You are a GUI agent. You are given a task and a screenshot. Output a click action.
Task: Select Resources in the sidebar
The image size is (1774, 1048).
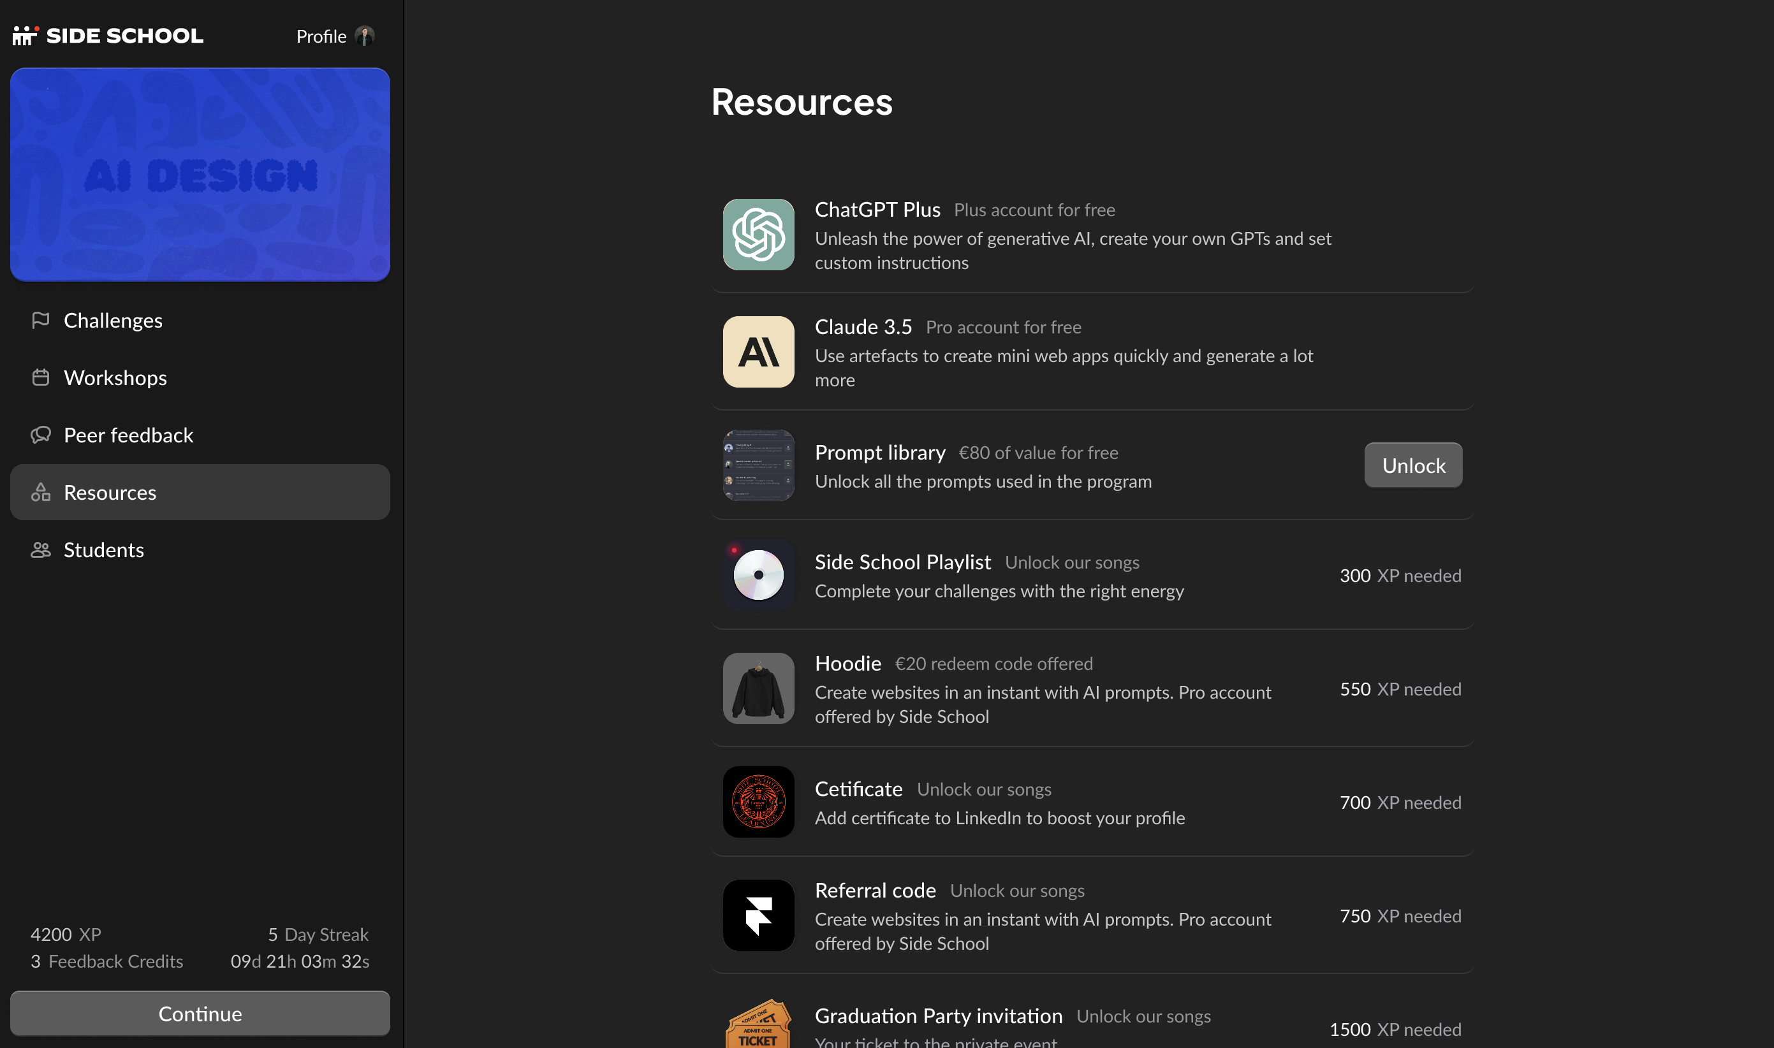110,492
